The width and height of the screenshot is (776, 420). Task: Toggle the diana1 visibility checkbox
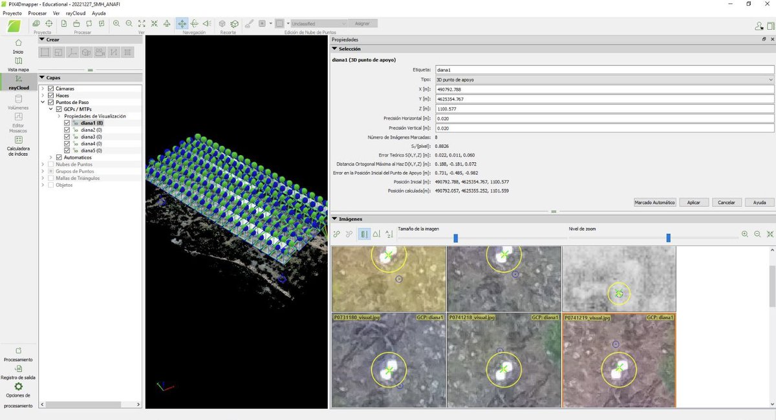(x=67, y=123)
